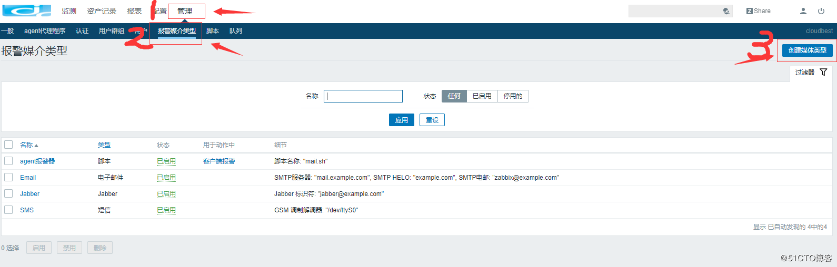This screenshot has width=837, height=267.
Task: Click 创建媒体类型 button
Action: click(808, 50)
